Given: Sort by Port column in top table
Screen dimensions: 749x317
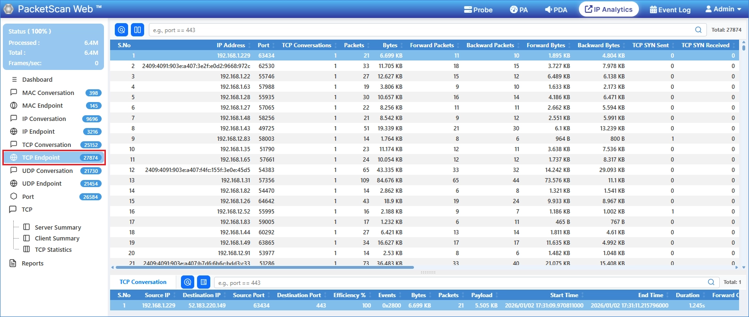Looking at the screenshot, I should coord(263,45).
